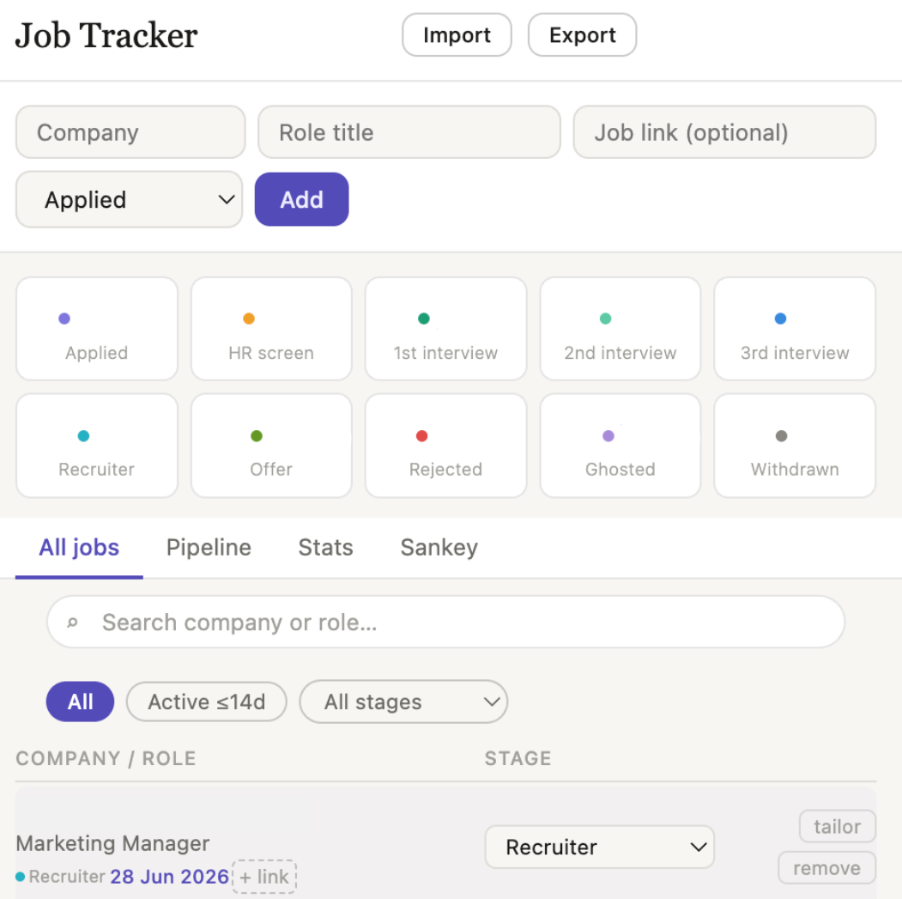Focus the Role title field

(409, 132)
